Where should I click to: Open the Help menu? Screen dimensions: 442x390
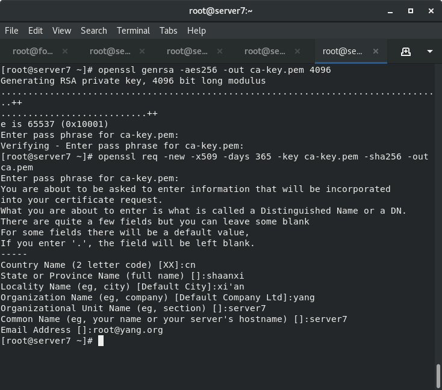[x=196, y=31]
